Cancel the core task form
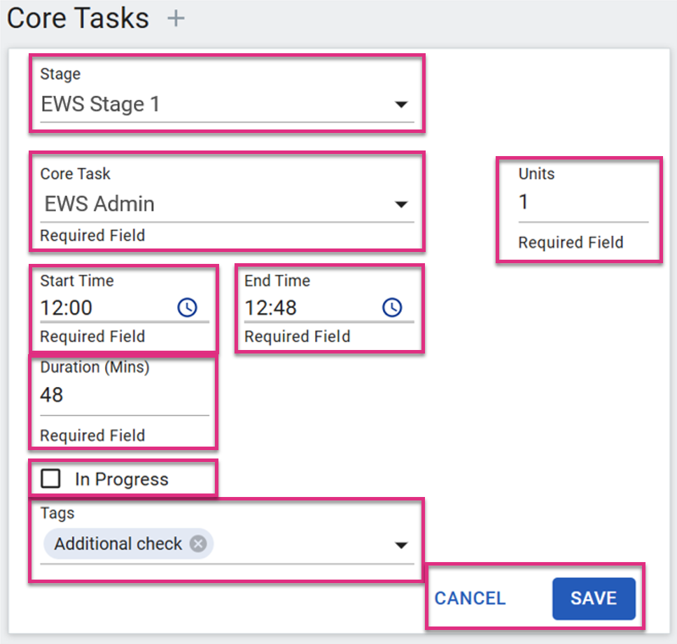This screenshot has width=677, height=644. click(x=470, y=598)
